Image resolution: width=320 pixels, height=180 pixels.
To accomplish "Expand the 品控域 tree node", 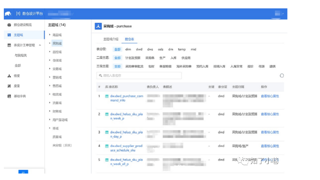I will coord(50,52).
